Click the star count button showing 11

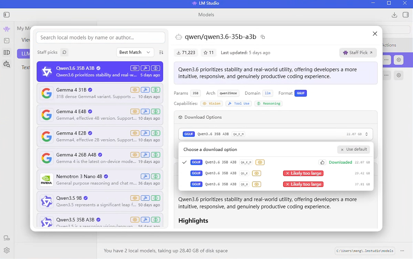(209, 53)
